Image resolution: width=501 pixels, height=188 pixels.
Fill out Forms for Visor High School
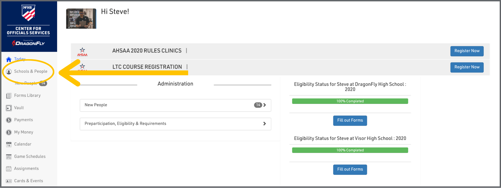pos(350,170)
